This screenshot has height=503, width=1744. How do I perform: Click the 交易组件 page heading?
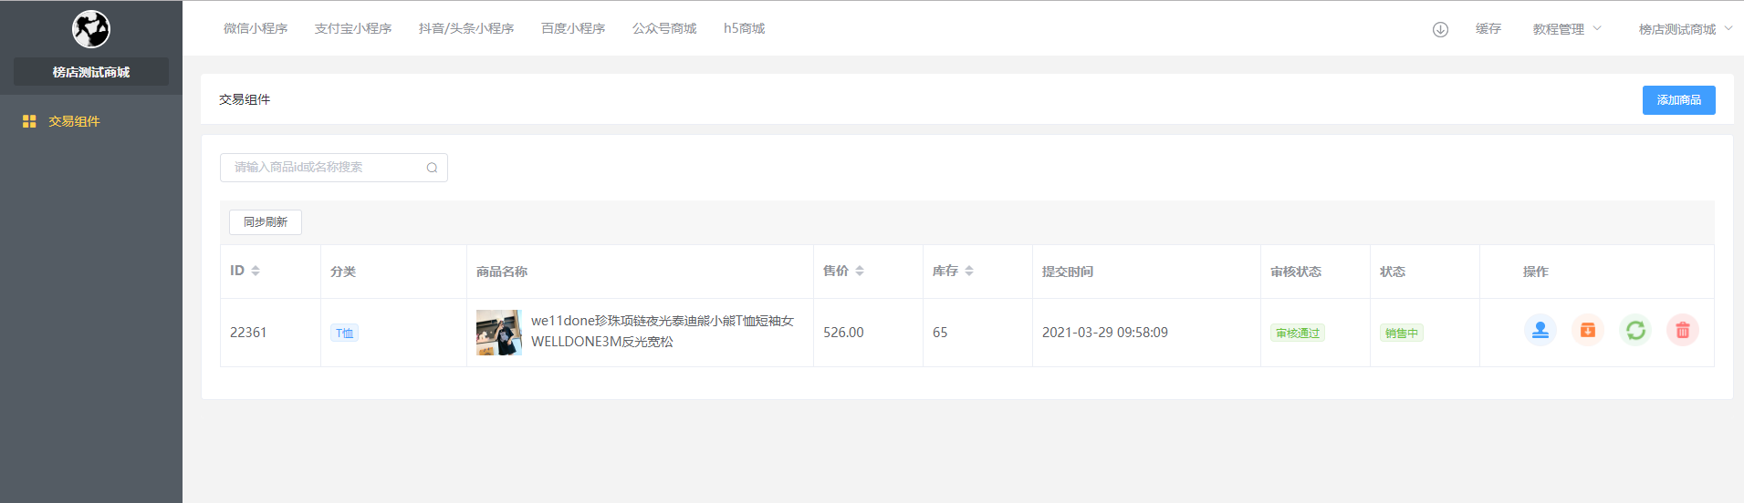(245, 99)
